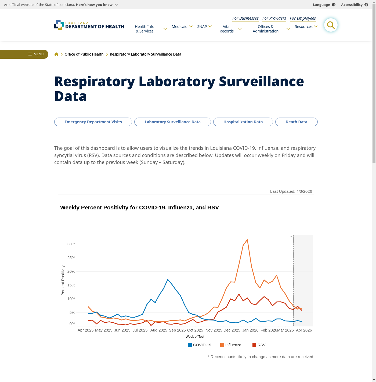Open the Vital Records dropdown
376x382 pixels.
[240, 29]
